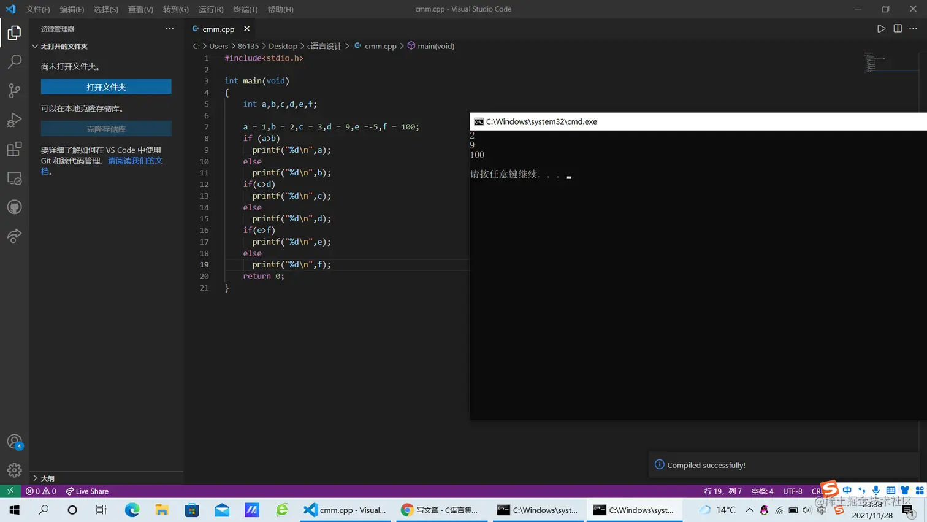This screenshot has width=927, height=522.
Task: Open the 转到(G) menu
Action: (176, 9)
